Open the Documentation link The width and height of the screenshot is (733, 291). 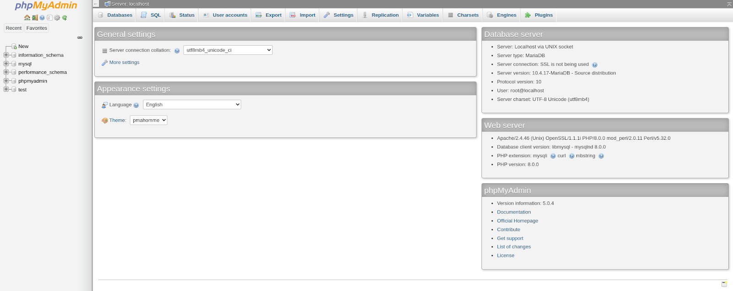(514, 212)
